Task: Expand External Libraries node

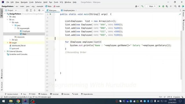Action: [5, 51]
